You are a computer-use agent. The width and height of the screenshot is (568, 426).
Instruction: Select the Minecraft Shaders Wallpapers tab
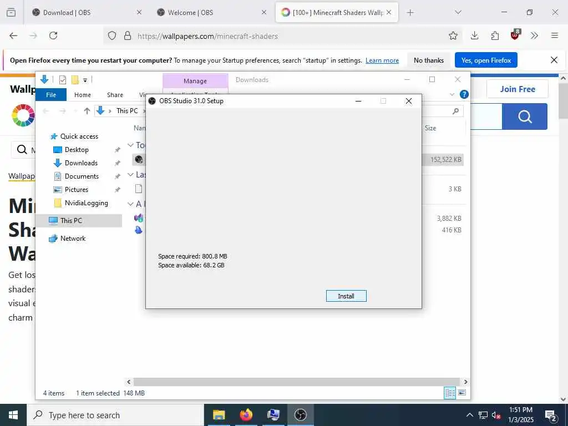point(337,12)
